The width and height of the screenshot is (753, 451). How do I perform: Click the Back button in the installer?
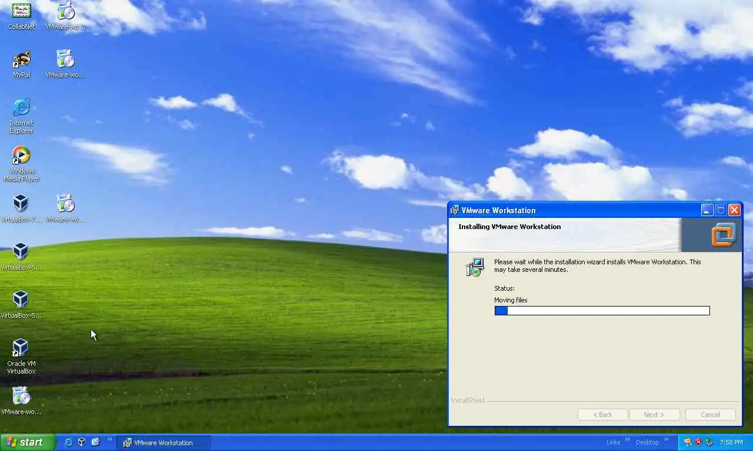pos(602,415)
